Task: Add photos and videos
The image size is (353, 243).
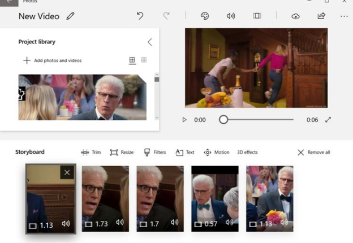Action: pyautogui.click(x=52, y=60)
